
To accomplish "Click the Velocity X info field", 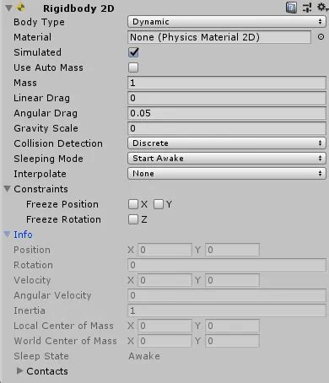I will [164, 280].
